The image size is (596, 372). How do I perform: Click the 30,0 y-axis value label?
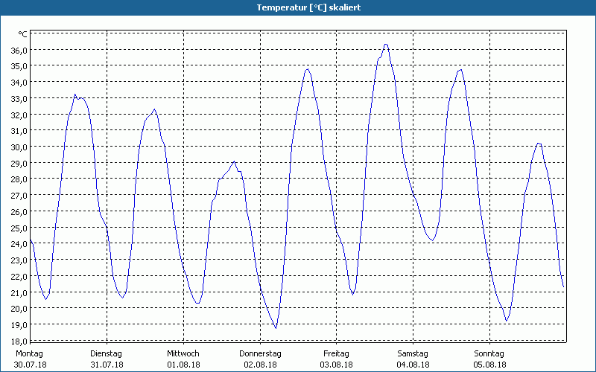(19, 147)
